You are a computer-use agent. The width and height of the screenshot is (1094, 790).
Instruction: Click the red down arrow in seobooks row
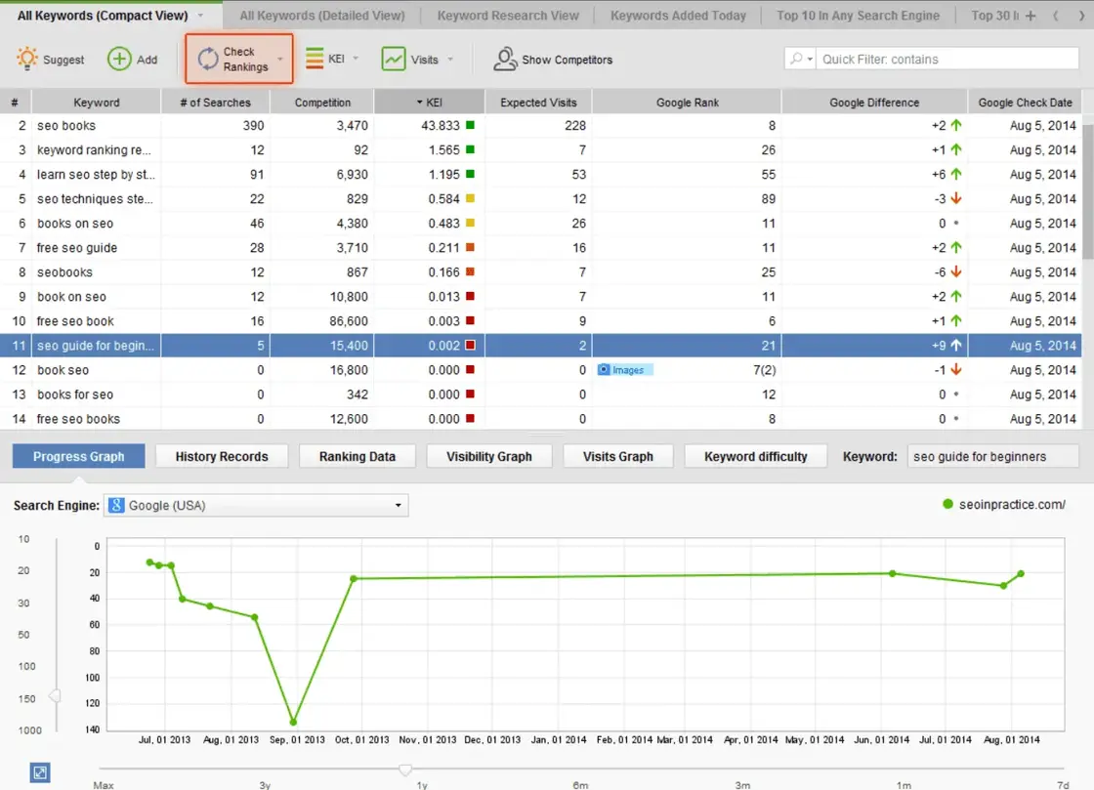(x=956, y=271)
